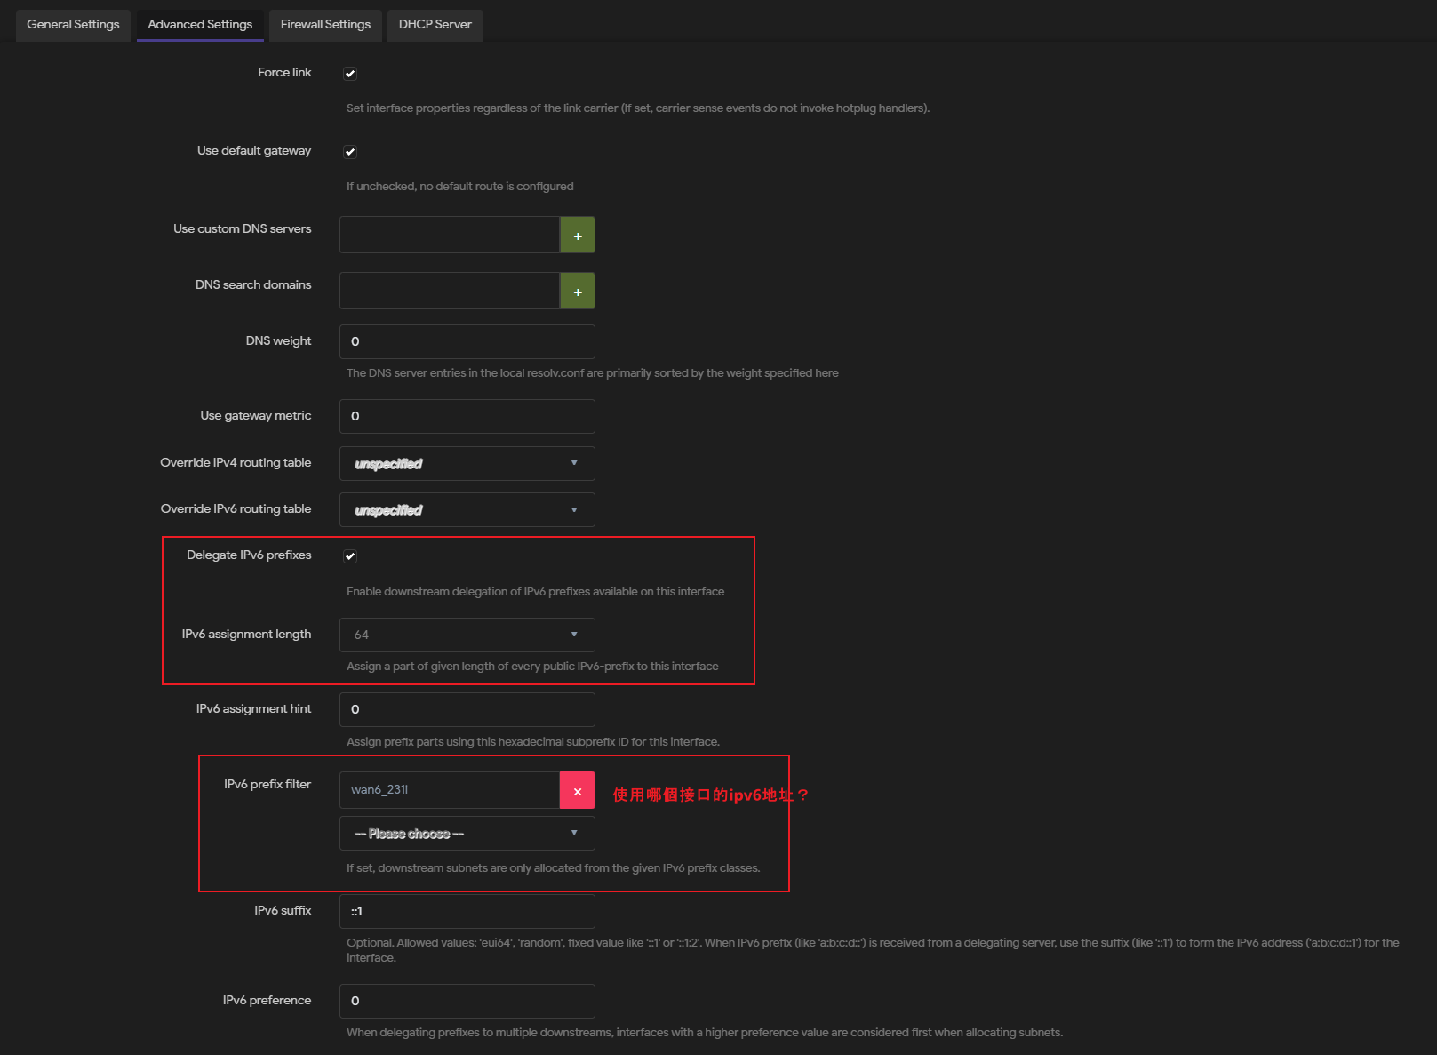Remove the wan6_231i prefix filter
1437x1055 pixels.
(x=578, y=791)
